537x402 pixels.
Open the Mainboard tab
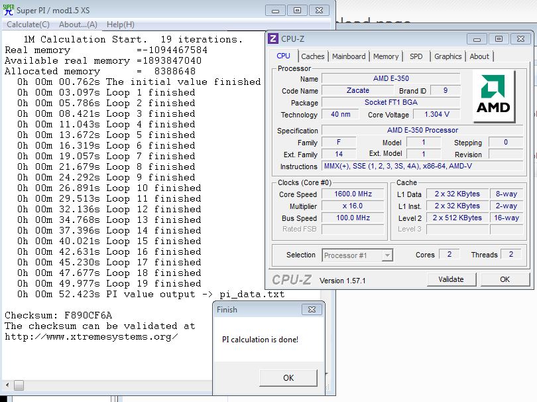[349, 56]
